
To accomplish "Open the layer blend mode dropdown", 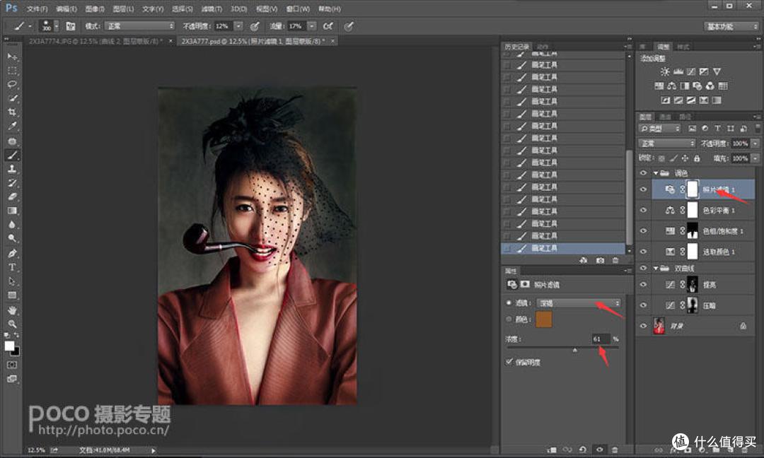I will pos(667,143).
